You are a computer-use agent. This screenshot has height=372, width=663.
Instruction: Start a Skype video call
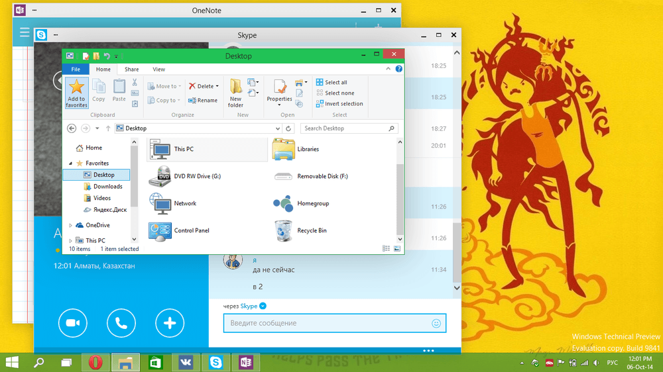pyautogui.click(x=73, y=323)
